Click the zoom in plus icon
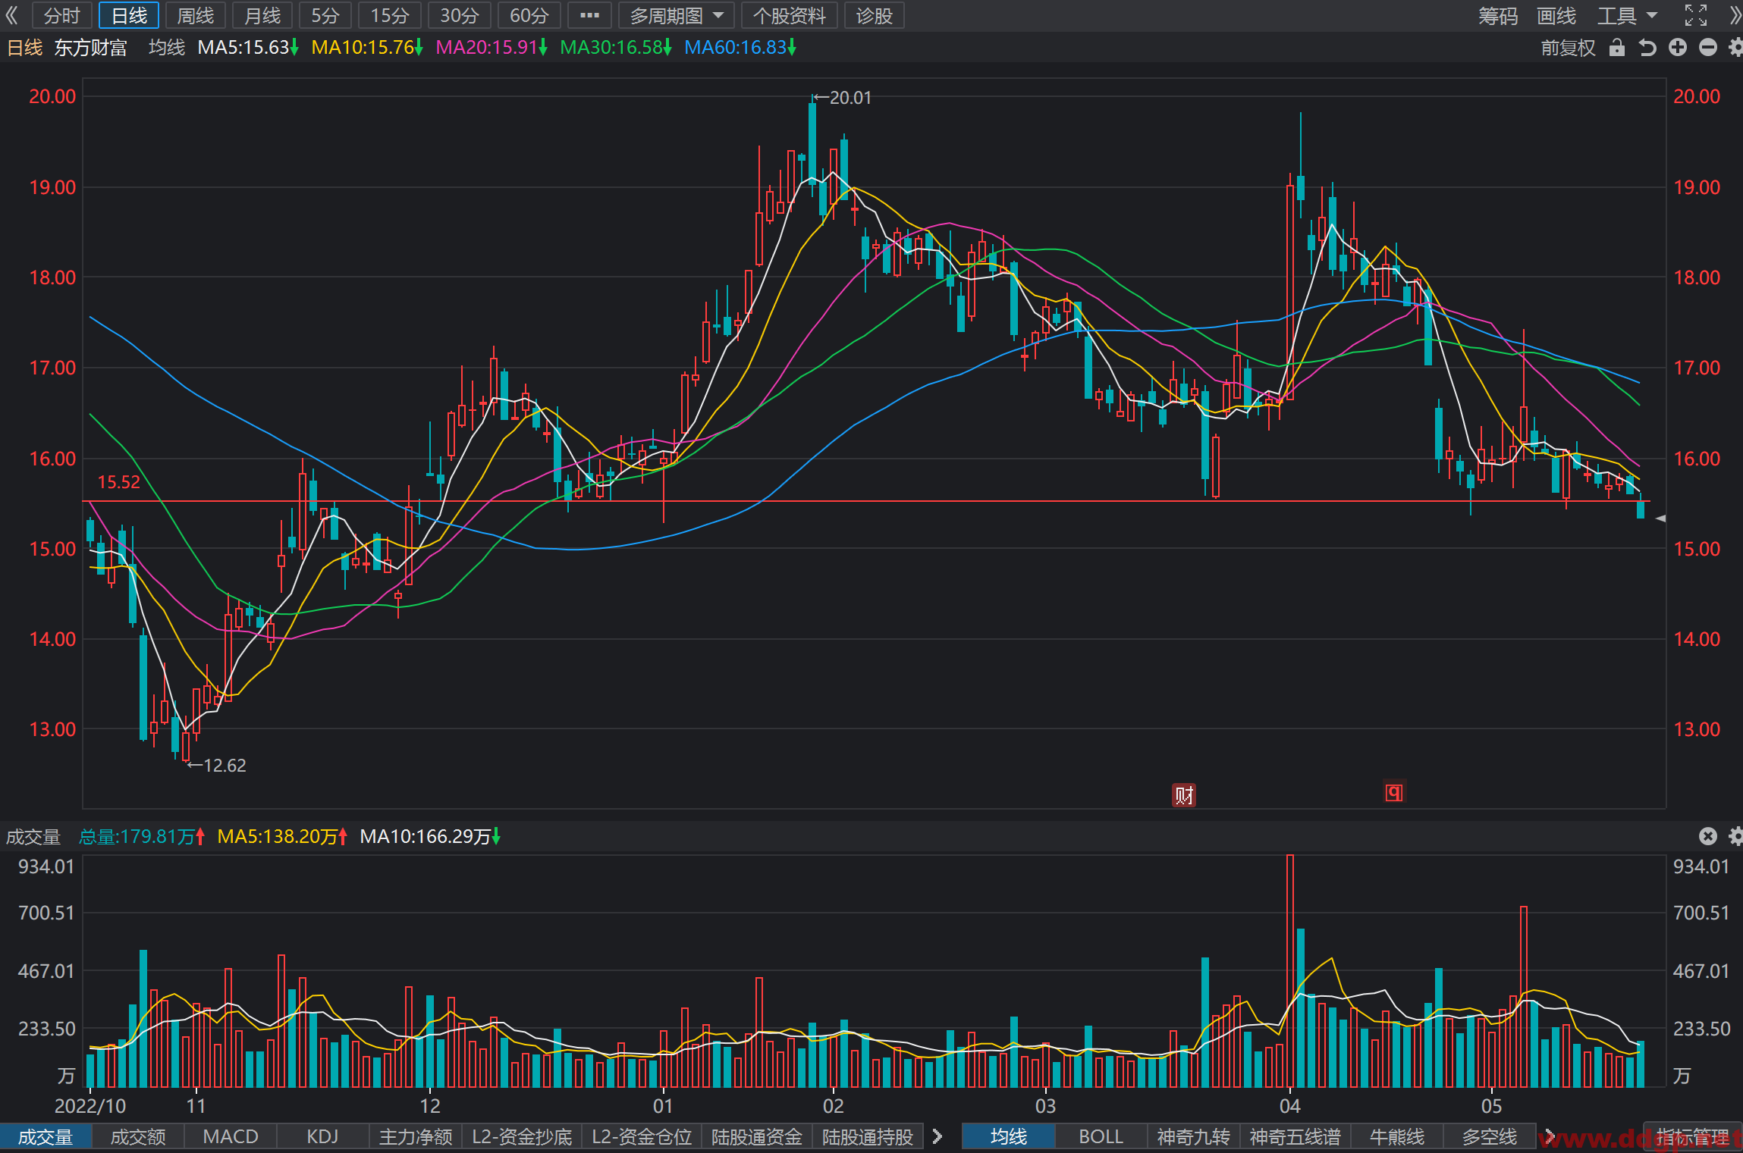The width and height of the screenshot is (1743, 1153). pos(1678,48)
